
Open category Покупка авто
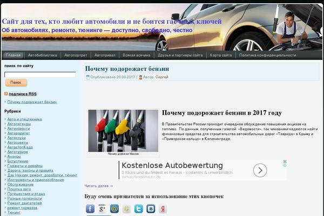tap(19, 189)
